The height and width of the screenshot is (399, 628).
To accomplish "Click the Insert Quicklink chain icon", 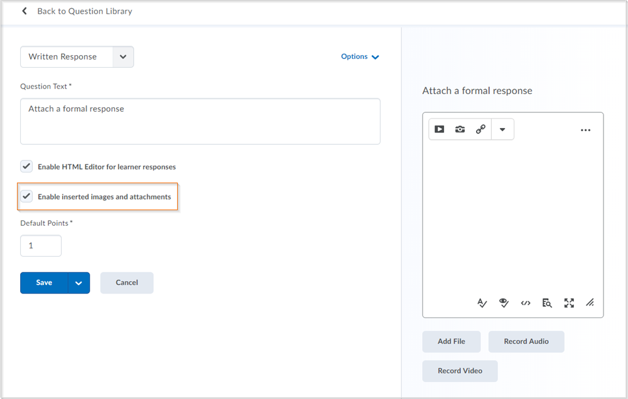I will click(480, 129).
